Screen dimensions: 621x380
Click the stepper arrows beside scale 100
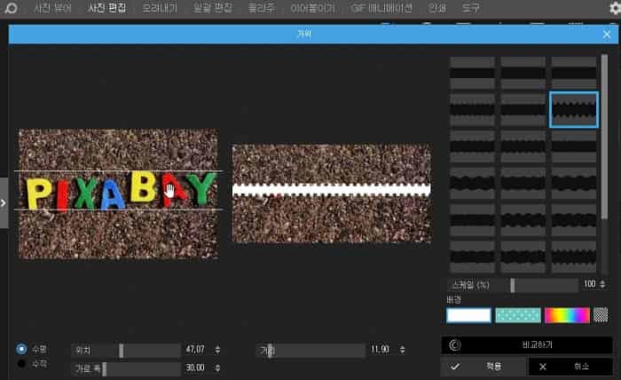click(x=602, y=284)
